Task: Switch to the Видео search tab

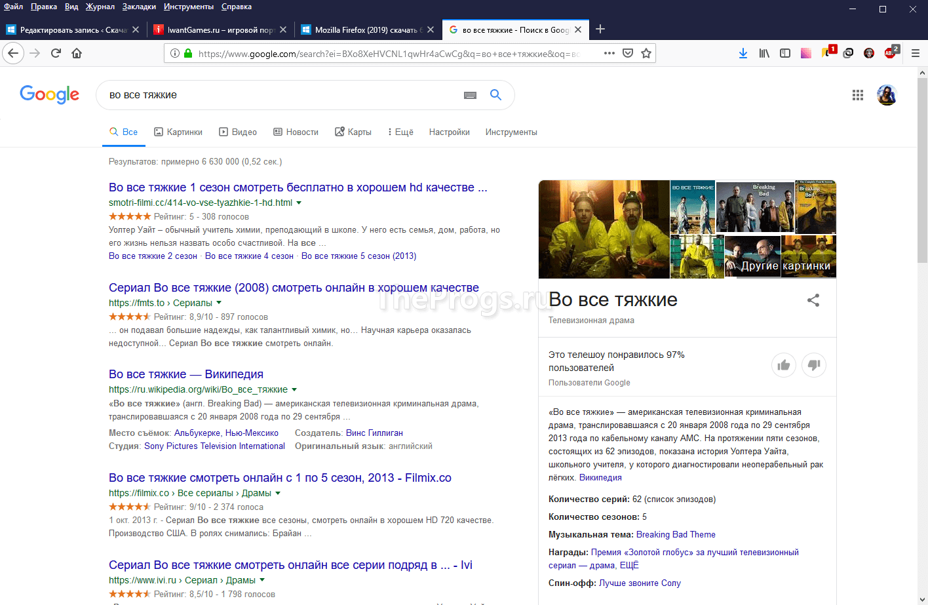Action: pyautogui.click(x=238, y=132)
